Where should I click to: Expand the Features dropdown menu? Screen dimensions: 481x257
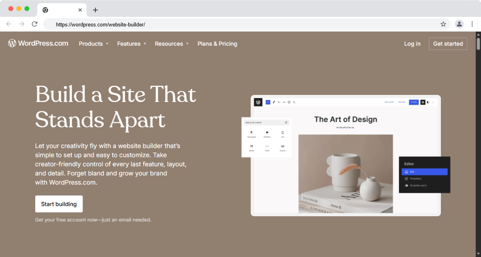click(x=131, y=44)
